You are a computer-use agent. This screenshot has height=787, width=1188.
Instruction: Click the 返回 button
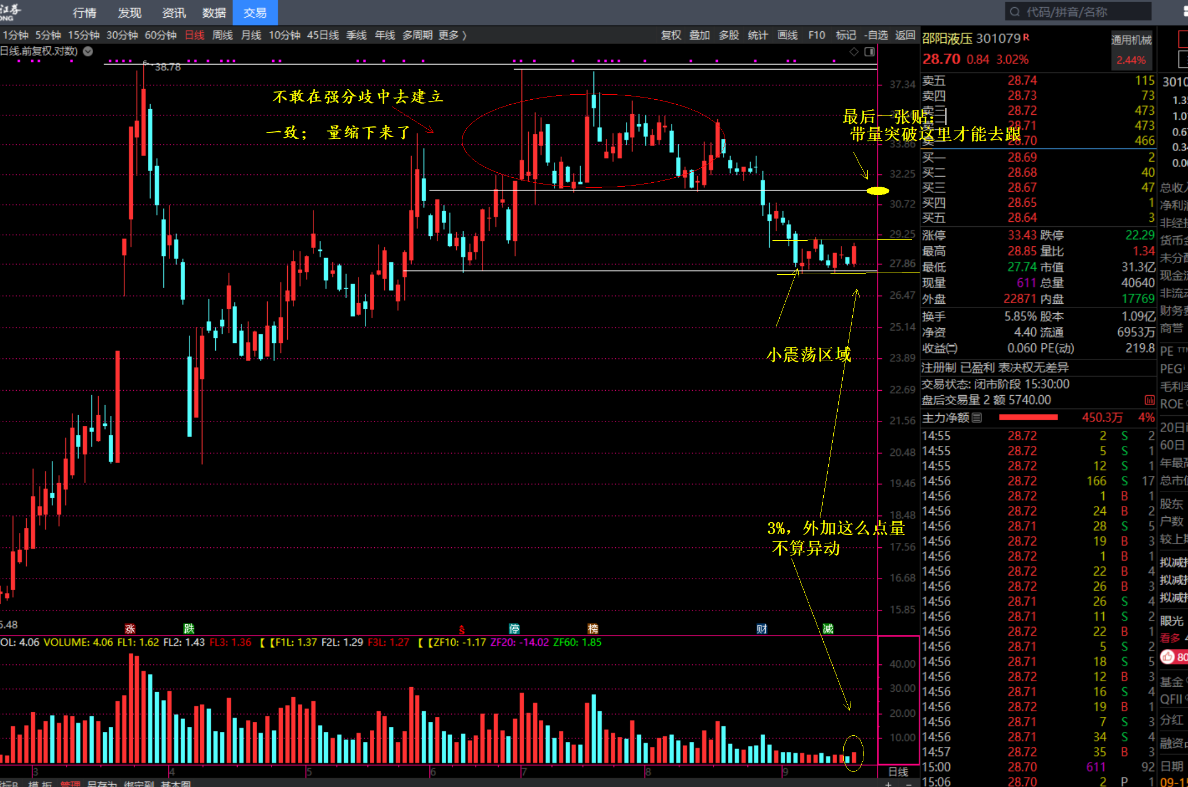pyautogui.click(x=905, y=35)
